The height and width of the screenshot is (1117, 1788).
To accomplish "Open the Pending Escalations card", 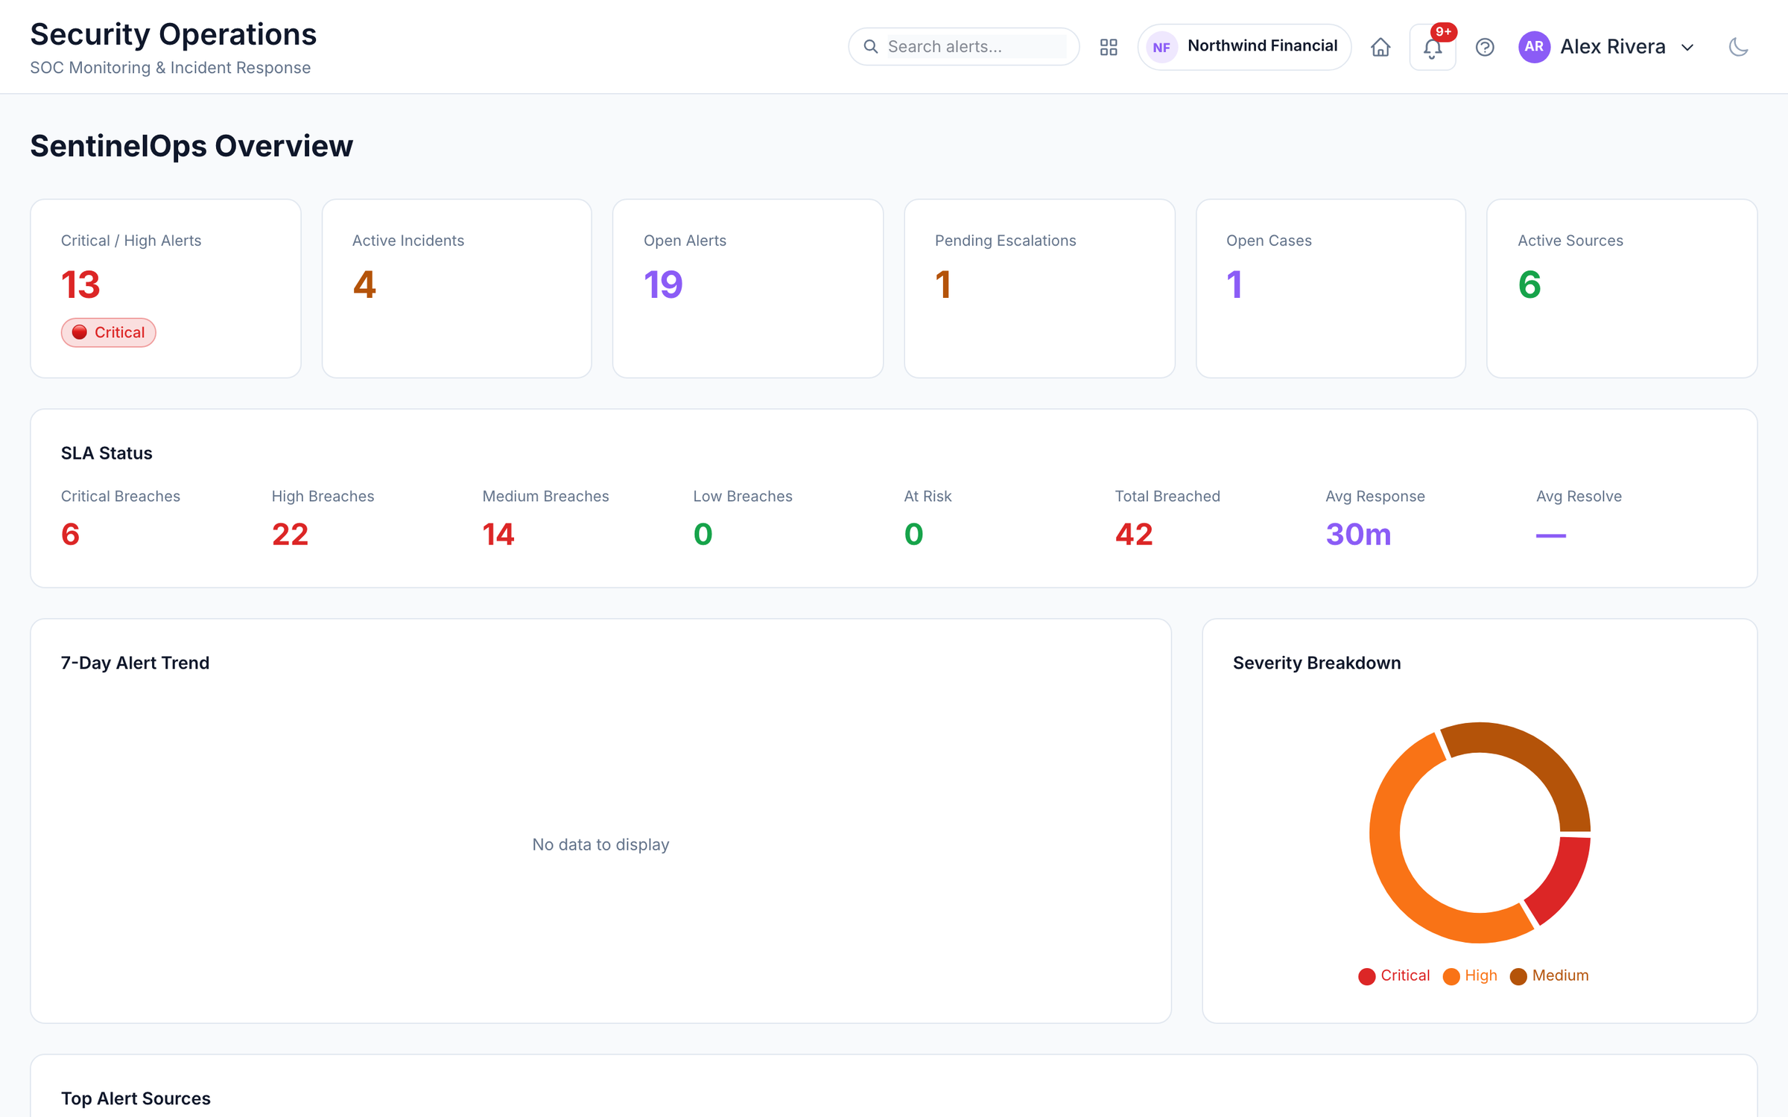I will [x=1039, y=288].
